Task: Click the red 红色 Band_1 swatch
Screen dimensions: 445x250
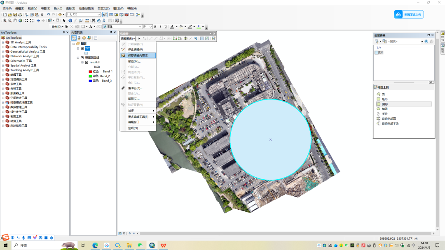Action: point(91,72)
